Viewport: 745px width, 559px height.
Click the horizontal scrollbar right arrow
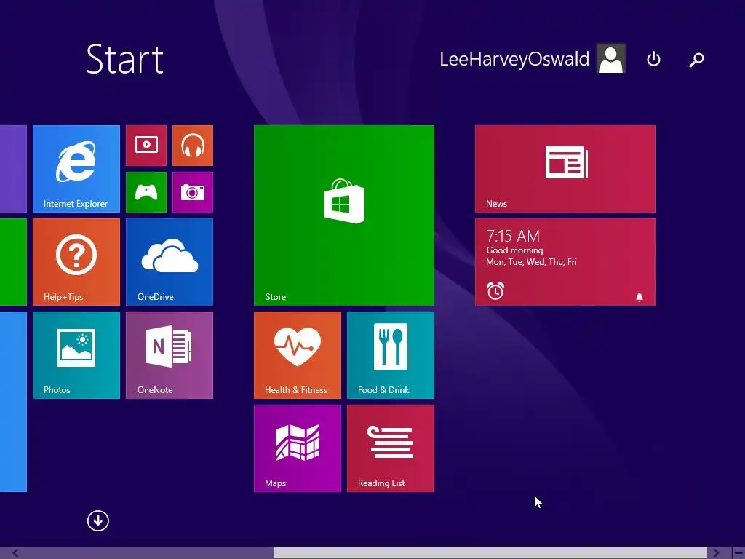(716, 552)
